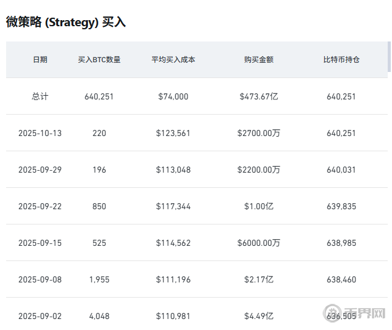Click the 平均买入成本 column header
392x330 pixels.
click(x=173, y=60)
